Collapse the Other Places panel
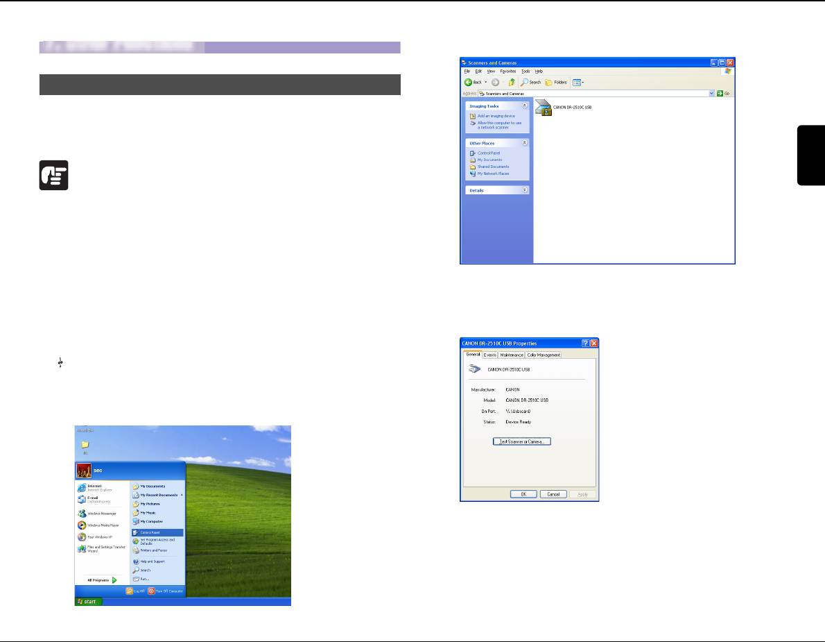Screen dimensions: 825x642 [x=525, y=143]
